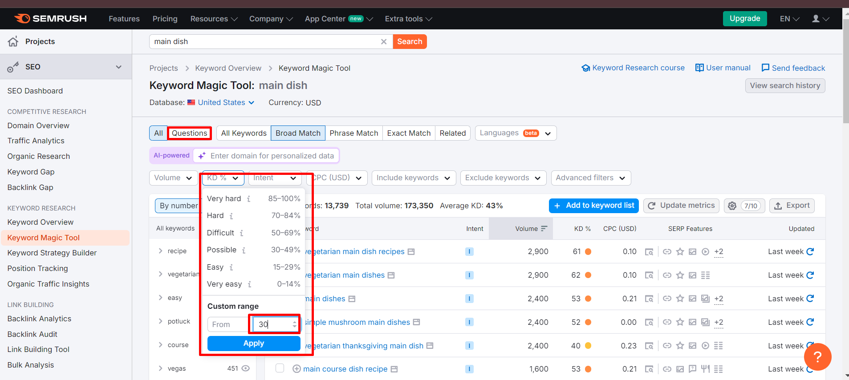Screen dimensions: 849x380
Task: Select Very easy 0–14% range
Action: pyautogui.click(x=253, y=284)
